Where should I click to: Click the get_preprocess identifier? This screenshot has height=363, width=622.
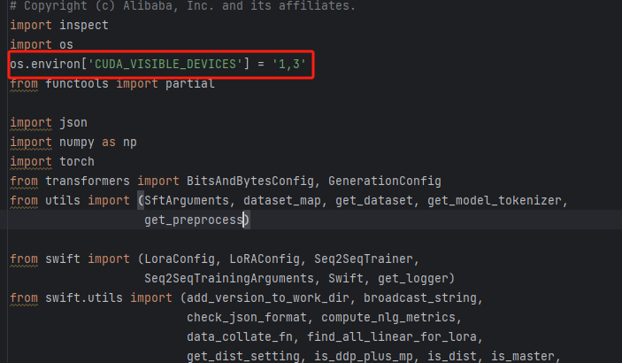[194, 219]
